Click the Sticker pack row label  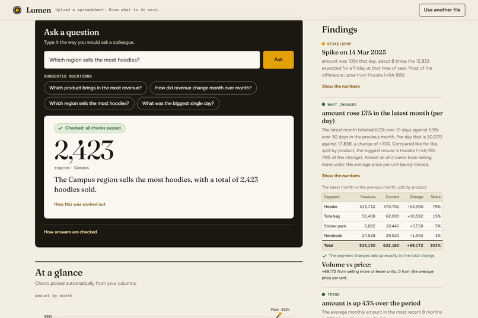(335, 226)
